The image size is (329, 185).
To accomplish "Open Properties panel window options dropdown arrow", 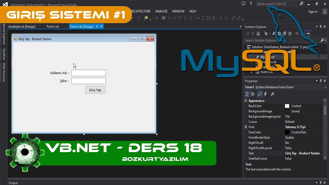I will tap(317, 81).
